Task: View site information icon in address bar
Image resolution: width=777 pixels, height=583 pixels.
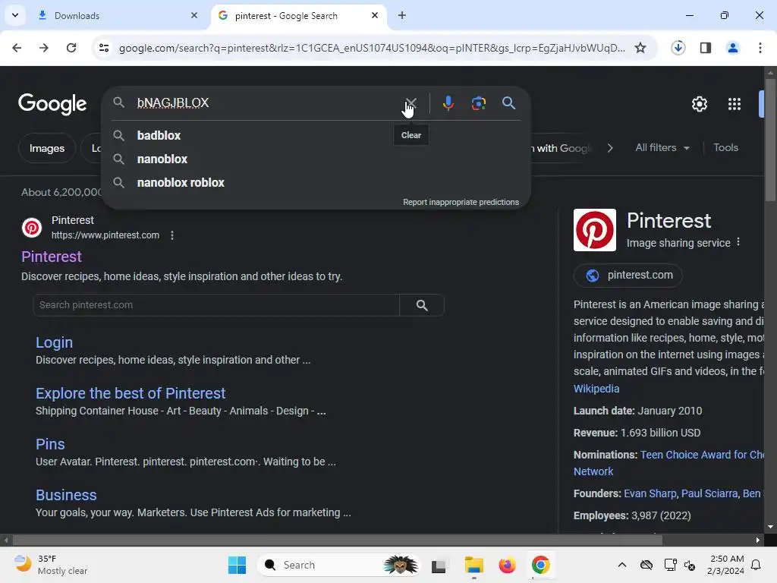Action: [103, 48]
